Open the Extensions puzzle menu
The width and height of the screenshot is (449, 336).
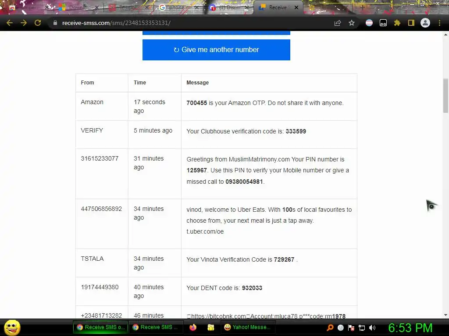tap(397, 23)
